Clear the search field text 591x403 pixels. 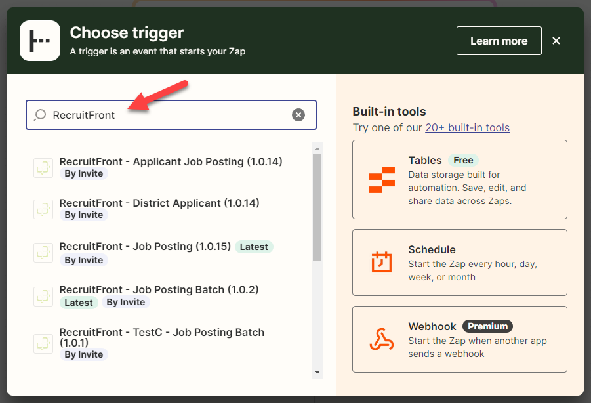(298, 115)
